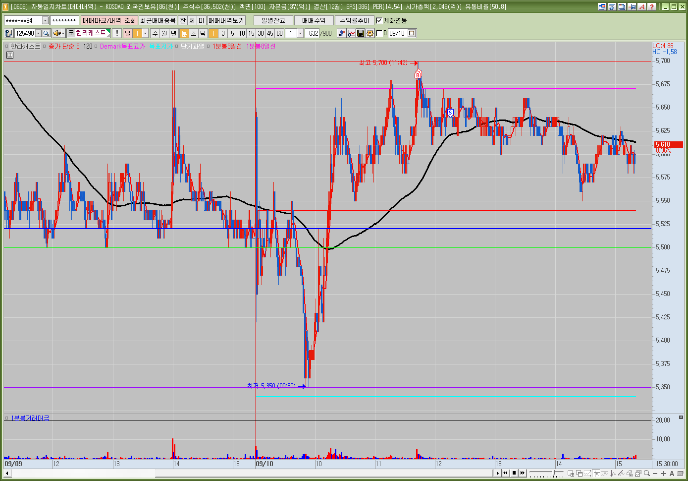Click the grid table icon under the chart legend
688x481 pixels.
point(9,55)
